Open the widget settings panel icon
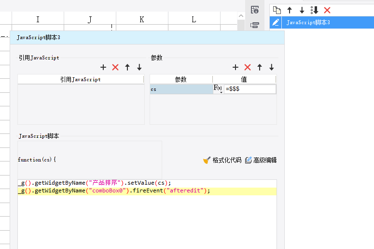Screen dimensions: 374x249 click(x=255, y=25)
